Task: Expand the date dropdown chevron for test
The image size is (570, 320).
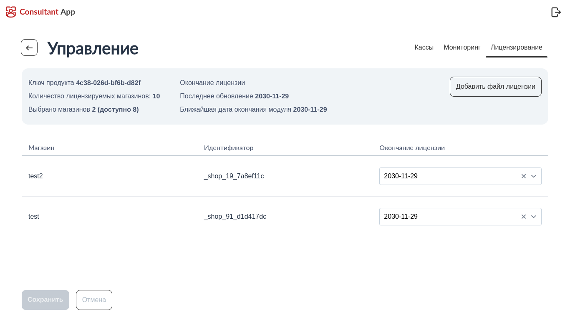Action: coord(534,217)
